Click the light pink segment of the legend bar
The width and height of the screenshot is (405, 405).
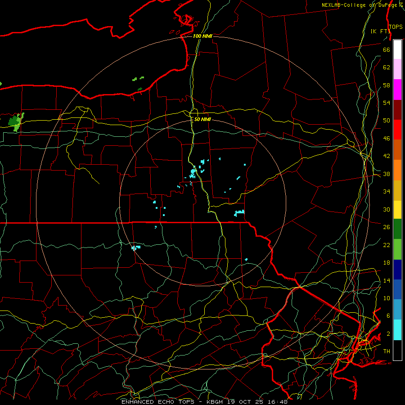[x=397, y=69]
